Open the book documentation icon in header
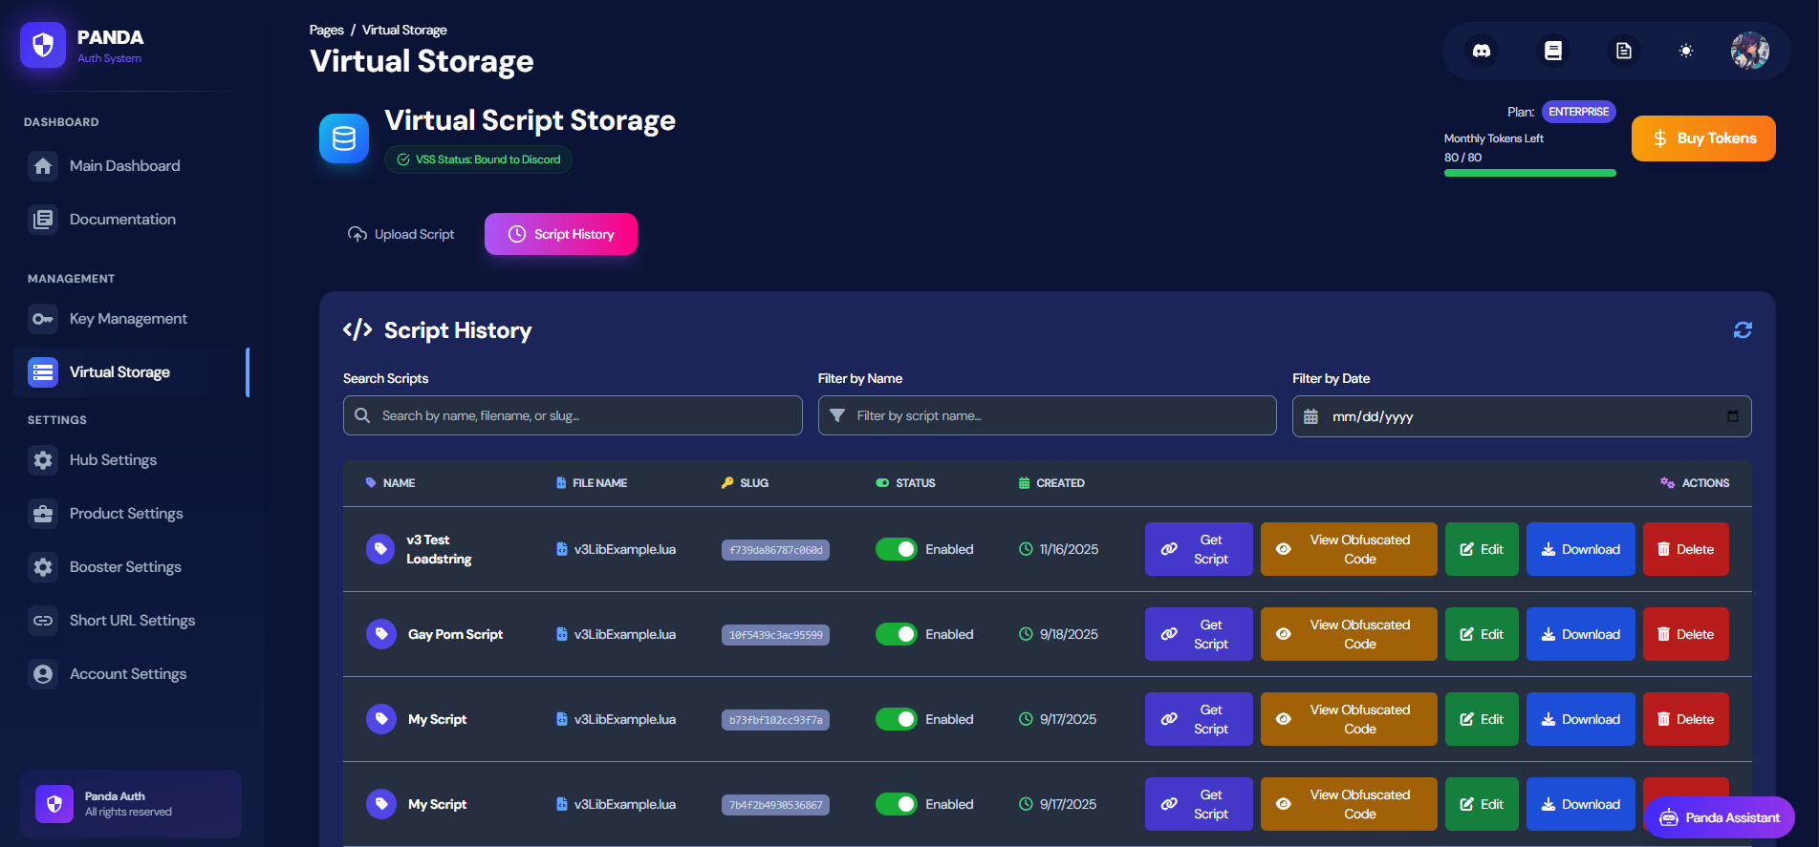The height and width of the screenshot is (847, 1819). (1553, 51)
